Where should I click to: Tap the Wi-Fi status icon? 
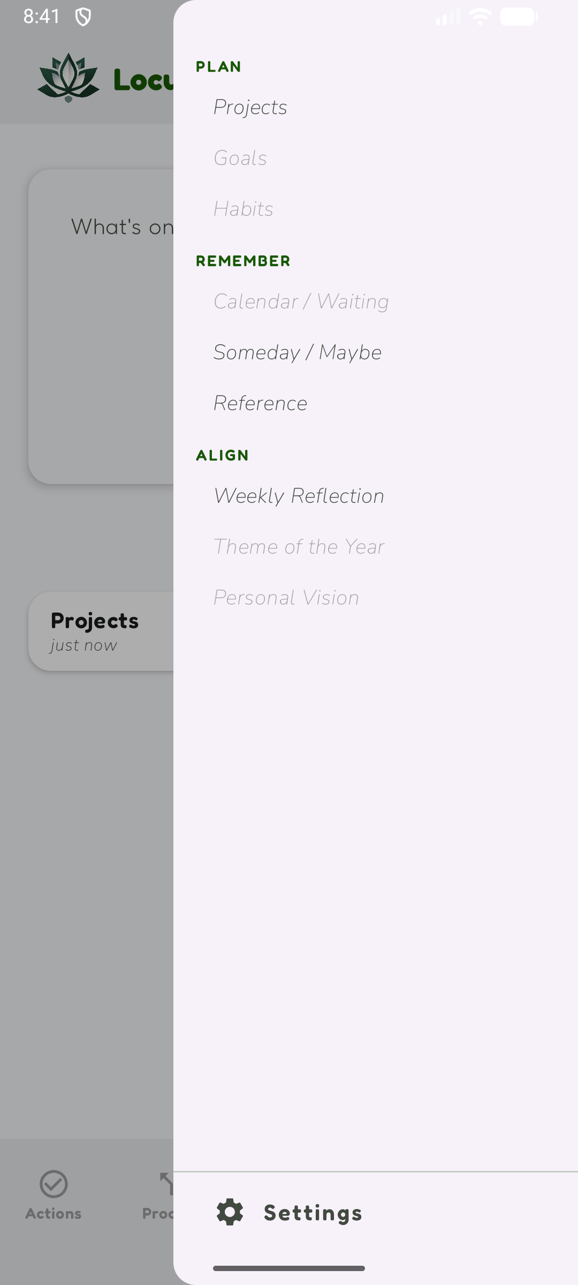[480, 17]
